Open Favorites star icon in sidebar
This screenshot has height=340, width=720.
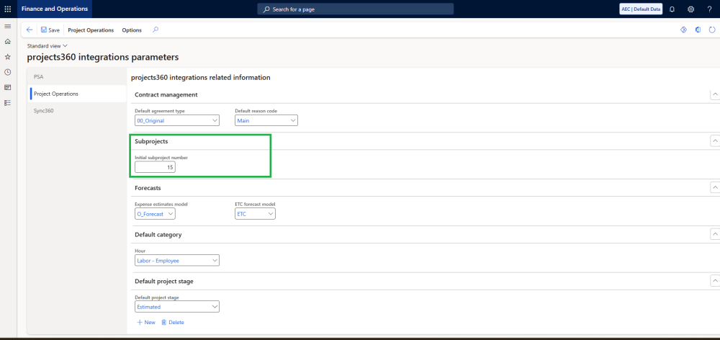tap(7, 56)
